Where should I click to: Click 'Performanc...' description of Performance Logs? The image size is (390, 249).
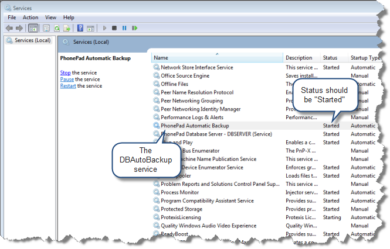pyautogui.click(x=301, y=117)
